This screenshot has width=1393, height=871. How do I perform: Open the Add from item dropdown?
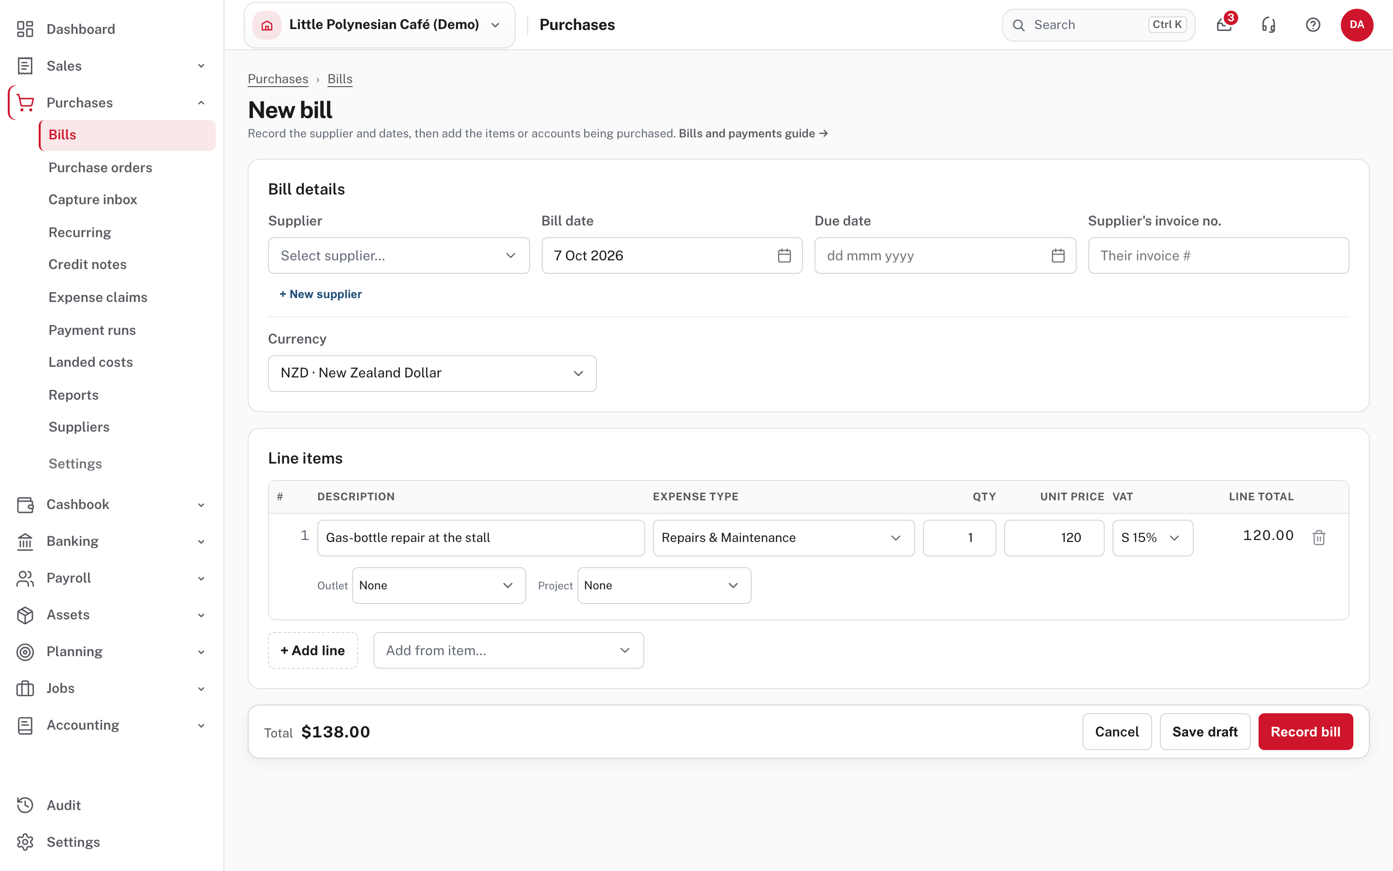[508, 650]
